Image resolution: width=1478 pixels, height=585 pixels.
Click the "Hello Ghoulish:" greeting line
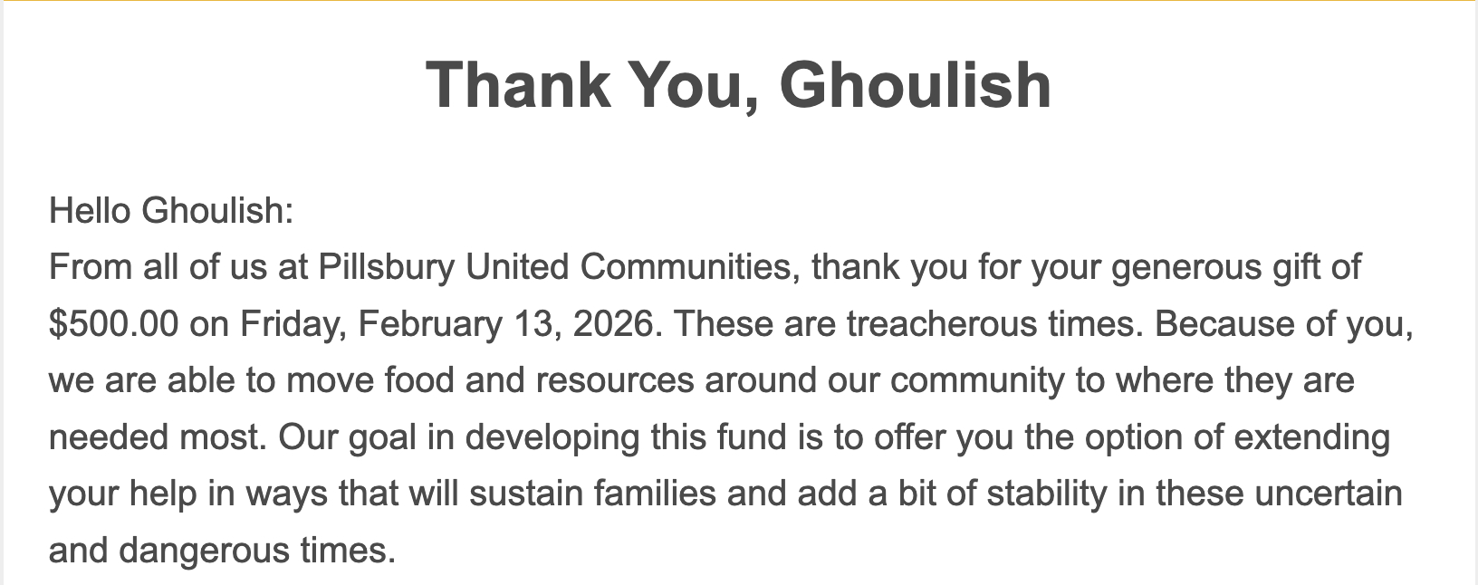(x=171, y=211)
